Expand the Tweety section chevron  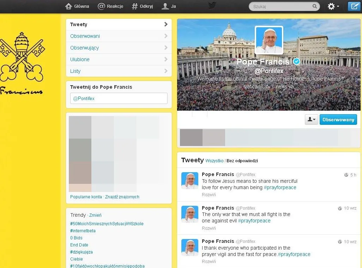[165, 24]
